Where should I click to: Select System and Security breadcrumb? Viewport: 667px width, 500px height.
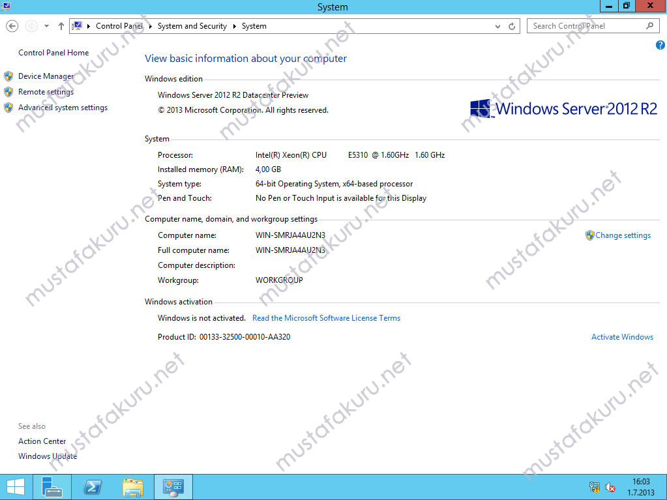pos(192,26)
